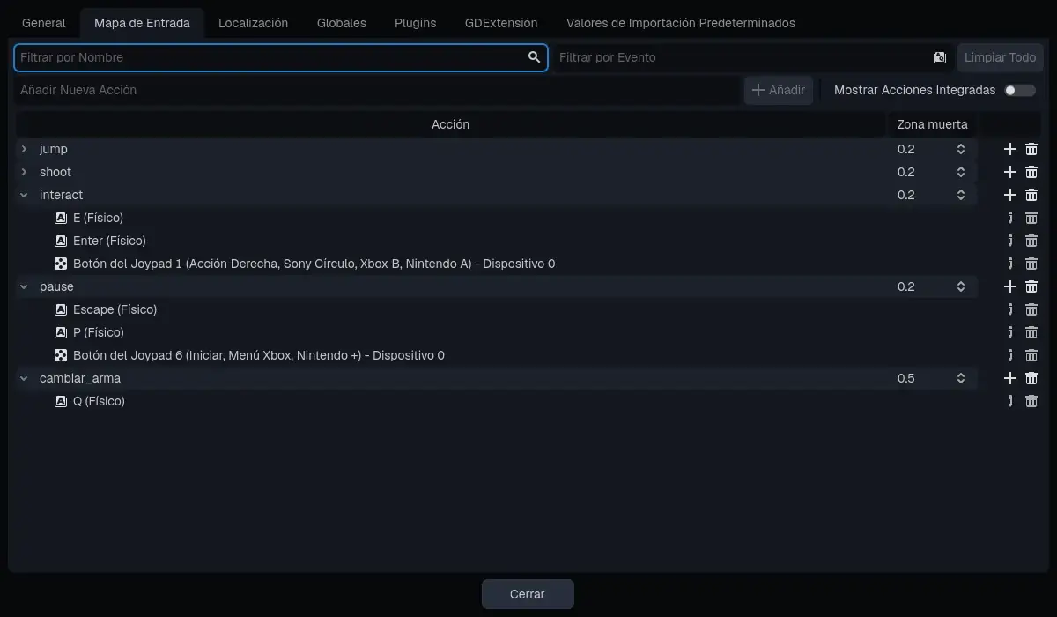Edit the Botón del Joypad 6 event
The width and height of the screenshot is (1057, 617).
(1010, 355)
